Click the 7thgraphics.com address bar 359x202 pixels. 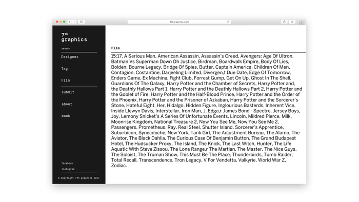180,22
